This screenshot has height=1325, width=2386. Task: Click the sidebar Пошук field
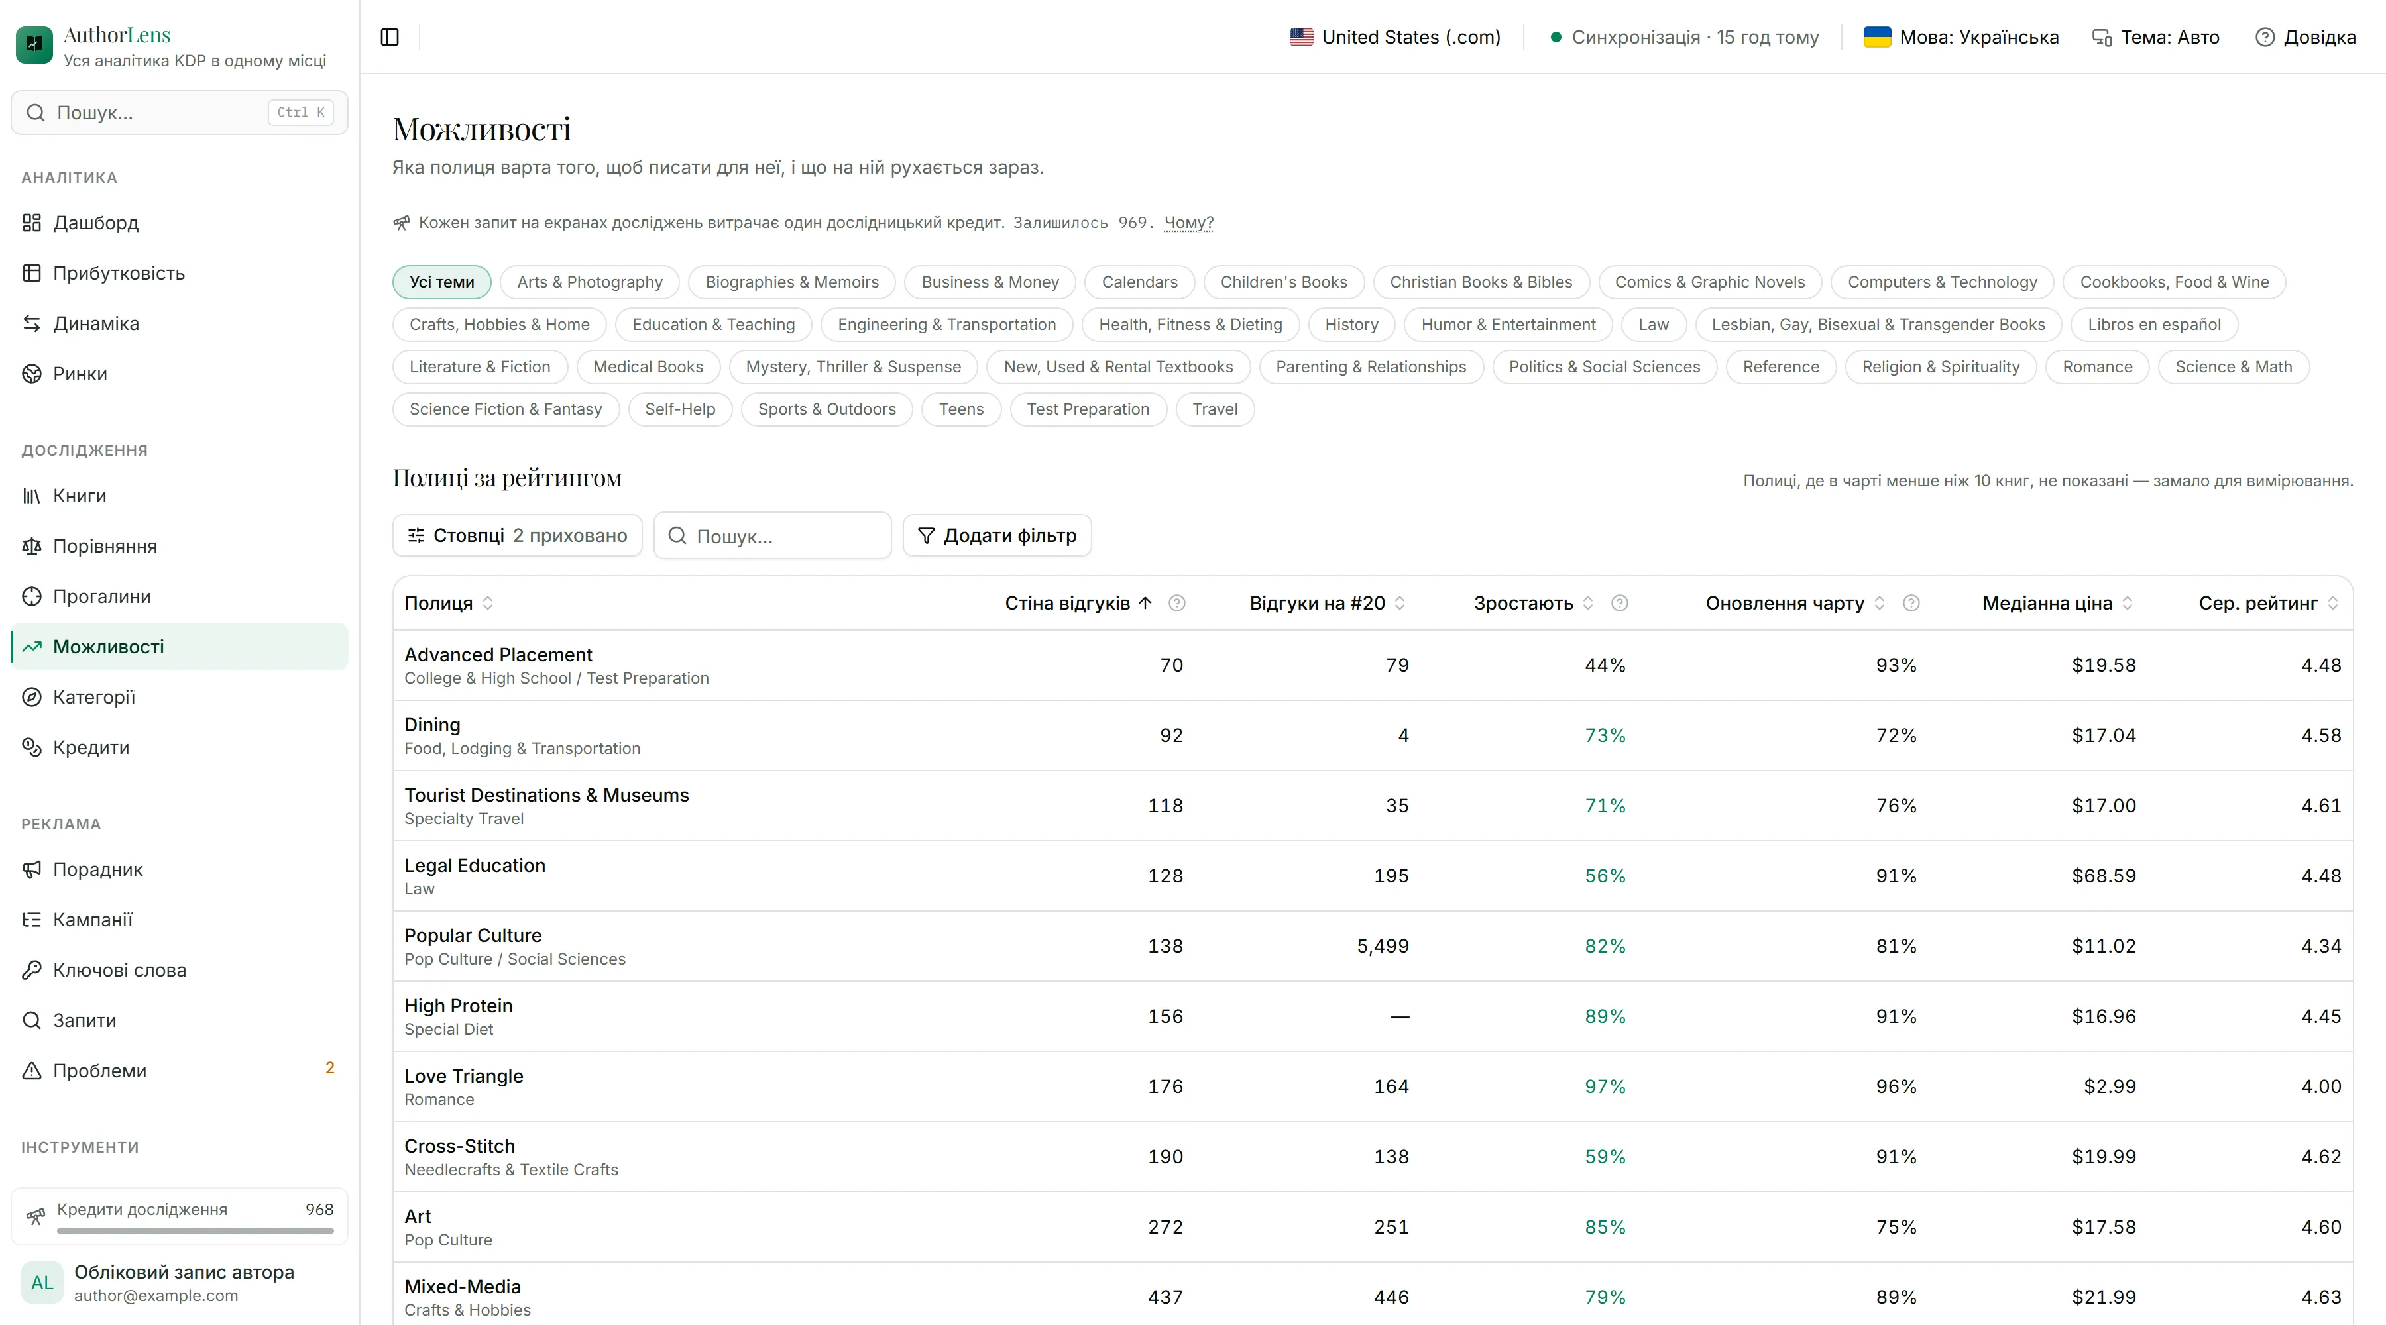tap(179, 112)
